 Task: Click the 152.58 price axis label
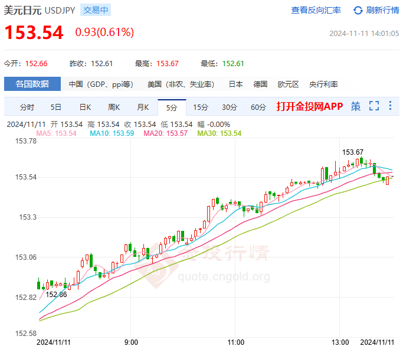pos(26,334)
